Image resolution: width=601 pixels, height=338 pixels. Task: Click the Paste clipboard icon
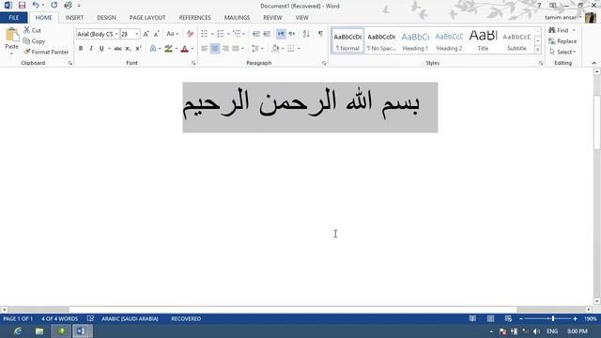click(12, 36)
